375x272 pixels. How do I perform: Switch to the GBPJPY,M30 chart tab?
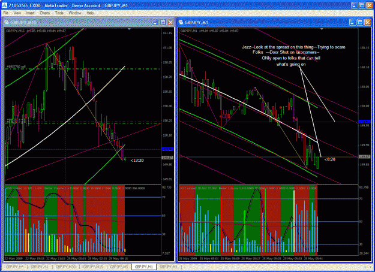coord(65,267)
